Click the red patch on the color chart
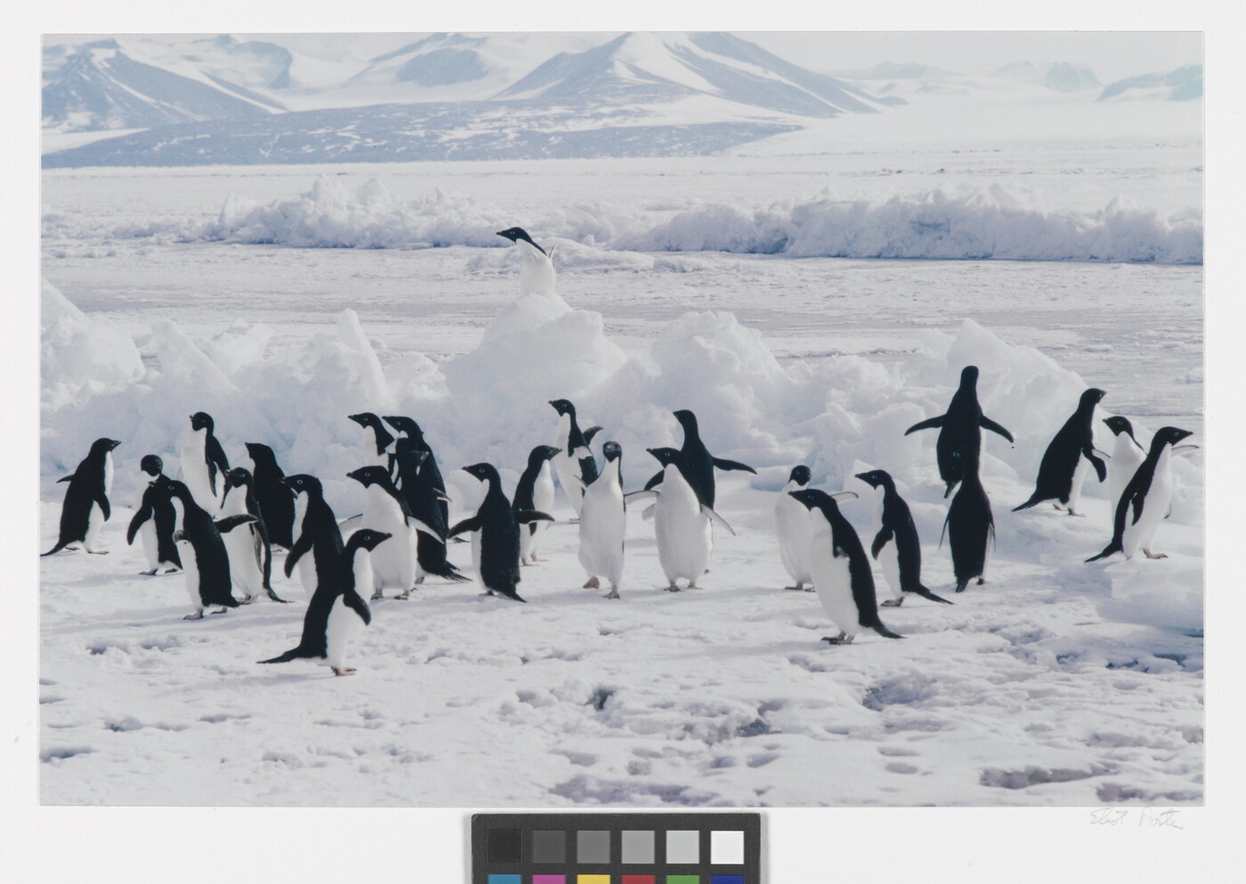The image size is (1246, 884). click(x=638, y=880)
